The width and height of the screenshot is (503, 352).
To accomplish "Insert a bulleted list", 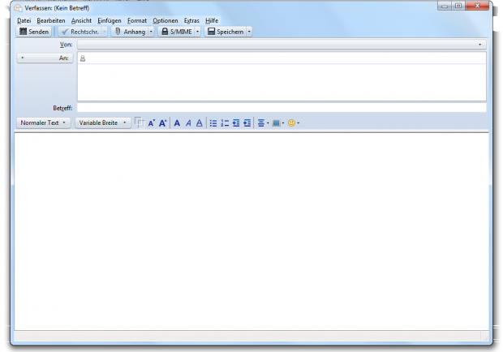I will pyautogui.click(x=213, y=123).
